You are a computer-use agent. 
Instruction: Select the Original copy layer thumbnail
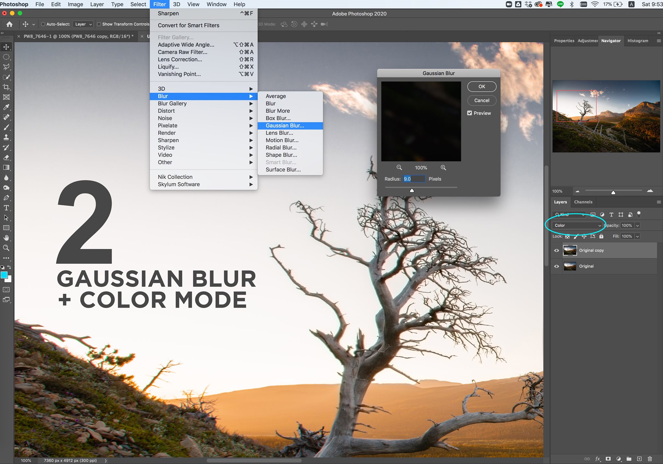[570, 250]
